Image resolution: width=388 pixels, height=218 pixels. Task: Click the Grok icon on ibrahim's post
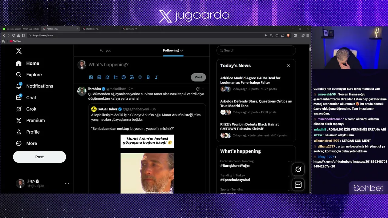198,89
